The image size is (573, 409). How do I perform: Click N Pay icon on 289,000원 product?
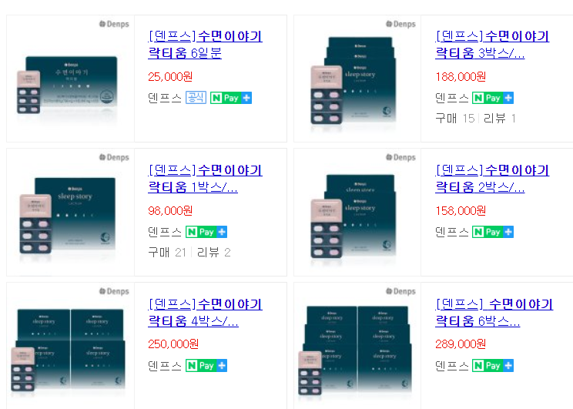point(493,366)
